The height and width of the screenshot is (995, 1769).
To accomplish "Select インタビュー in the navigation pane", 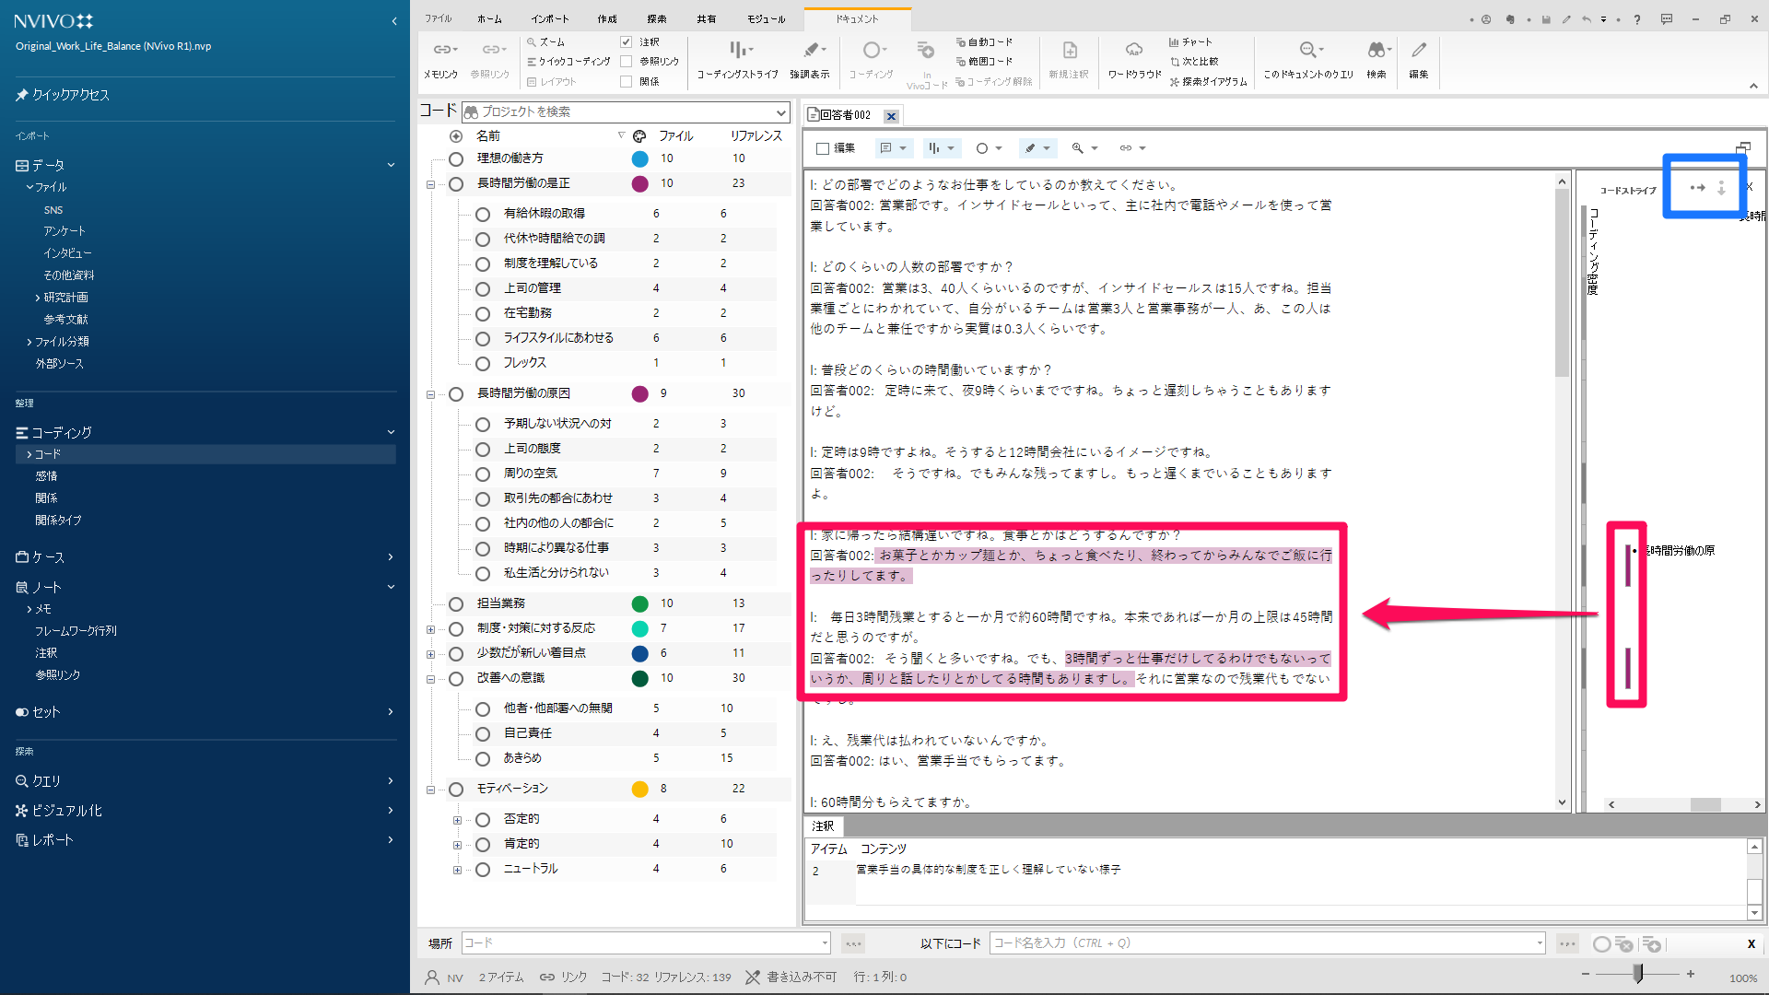I will tap(67, 253).
